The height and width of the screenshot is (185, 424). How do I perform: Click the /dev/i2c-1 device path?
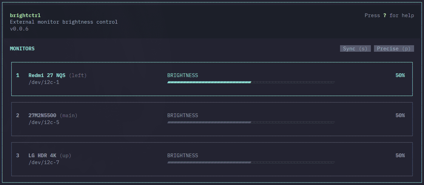click(44, 82)
